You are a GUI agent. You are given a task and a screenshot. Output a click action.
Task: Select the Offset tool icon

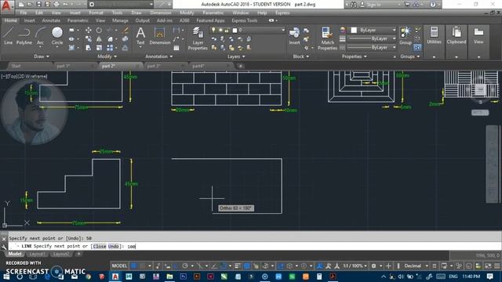pos(125,48)
